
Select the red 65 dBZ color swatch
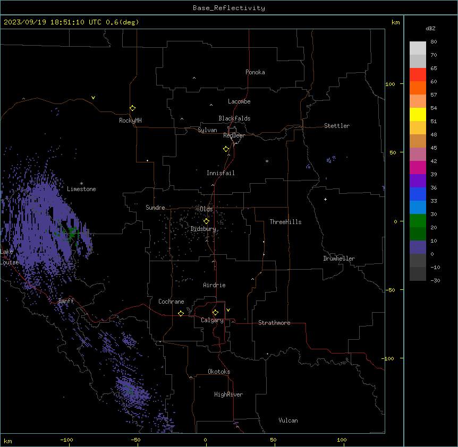click(418, 74)
